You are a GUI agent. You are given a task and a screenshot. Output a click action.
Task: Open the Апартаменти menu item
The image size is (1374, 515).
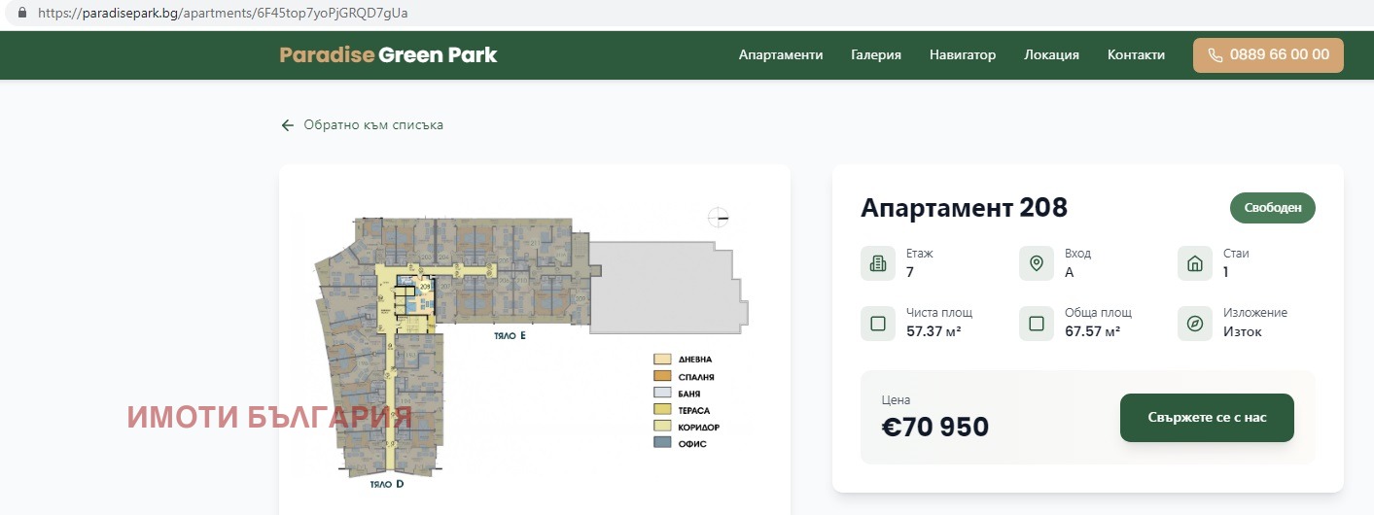(x=780, y=55)
